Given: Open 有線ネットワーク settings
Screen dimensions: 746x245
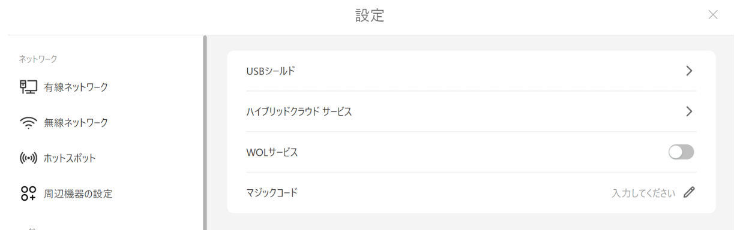Looking at the screenshot, I should (76, 87).
